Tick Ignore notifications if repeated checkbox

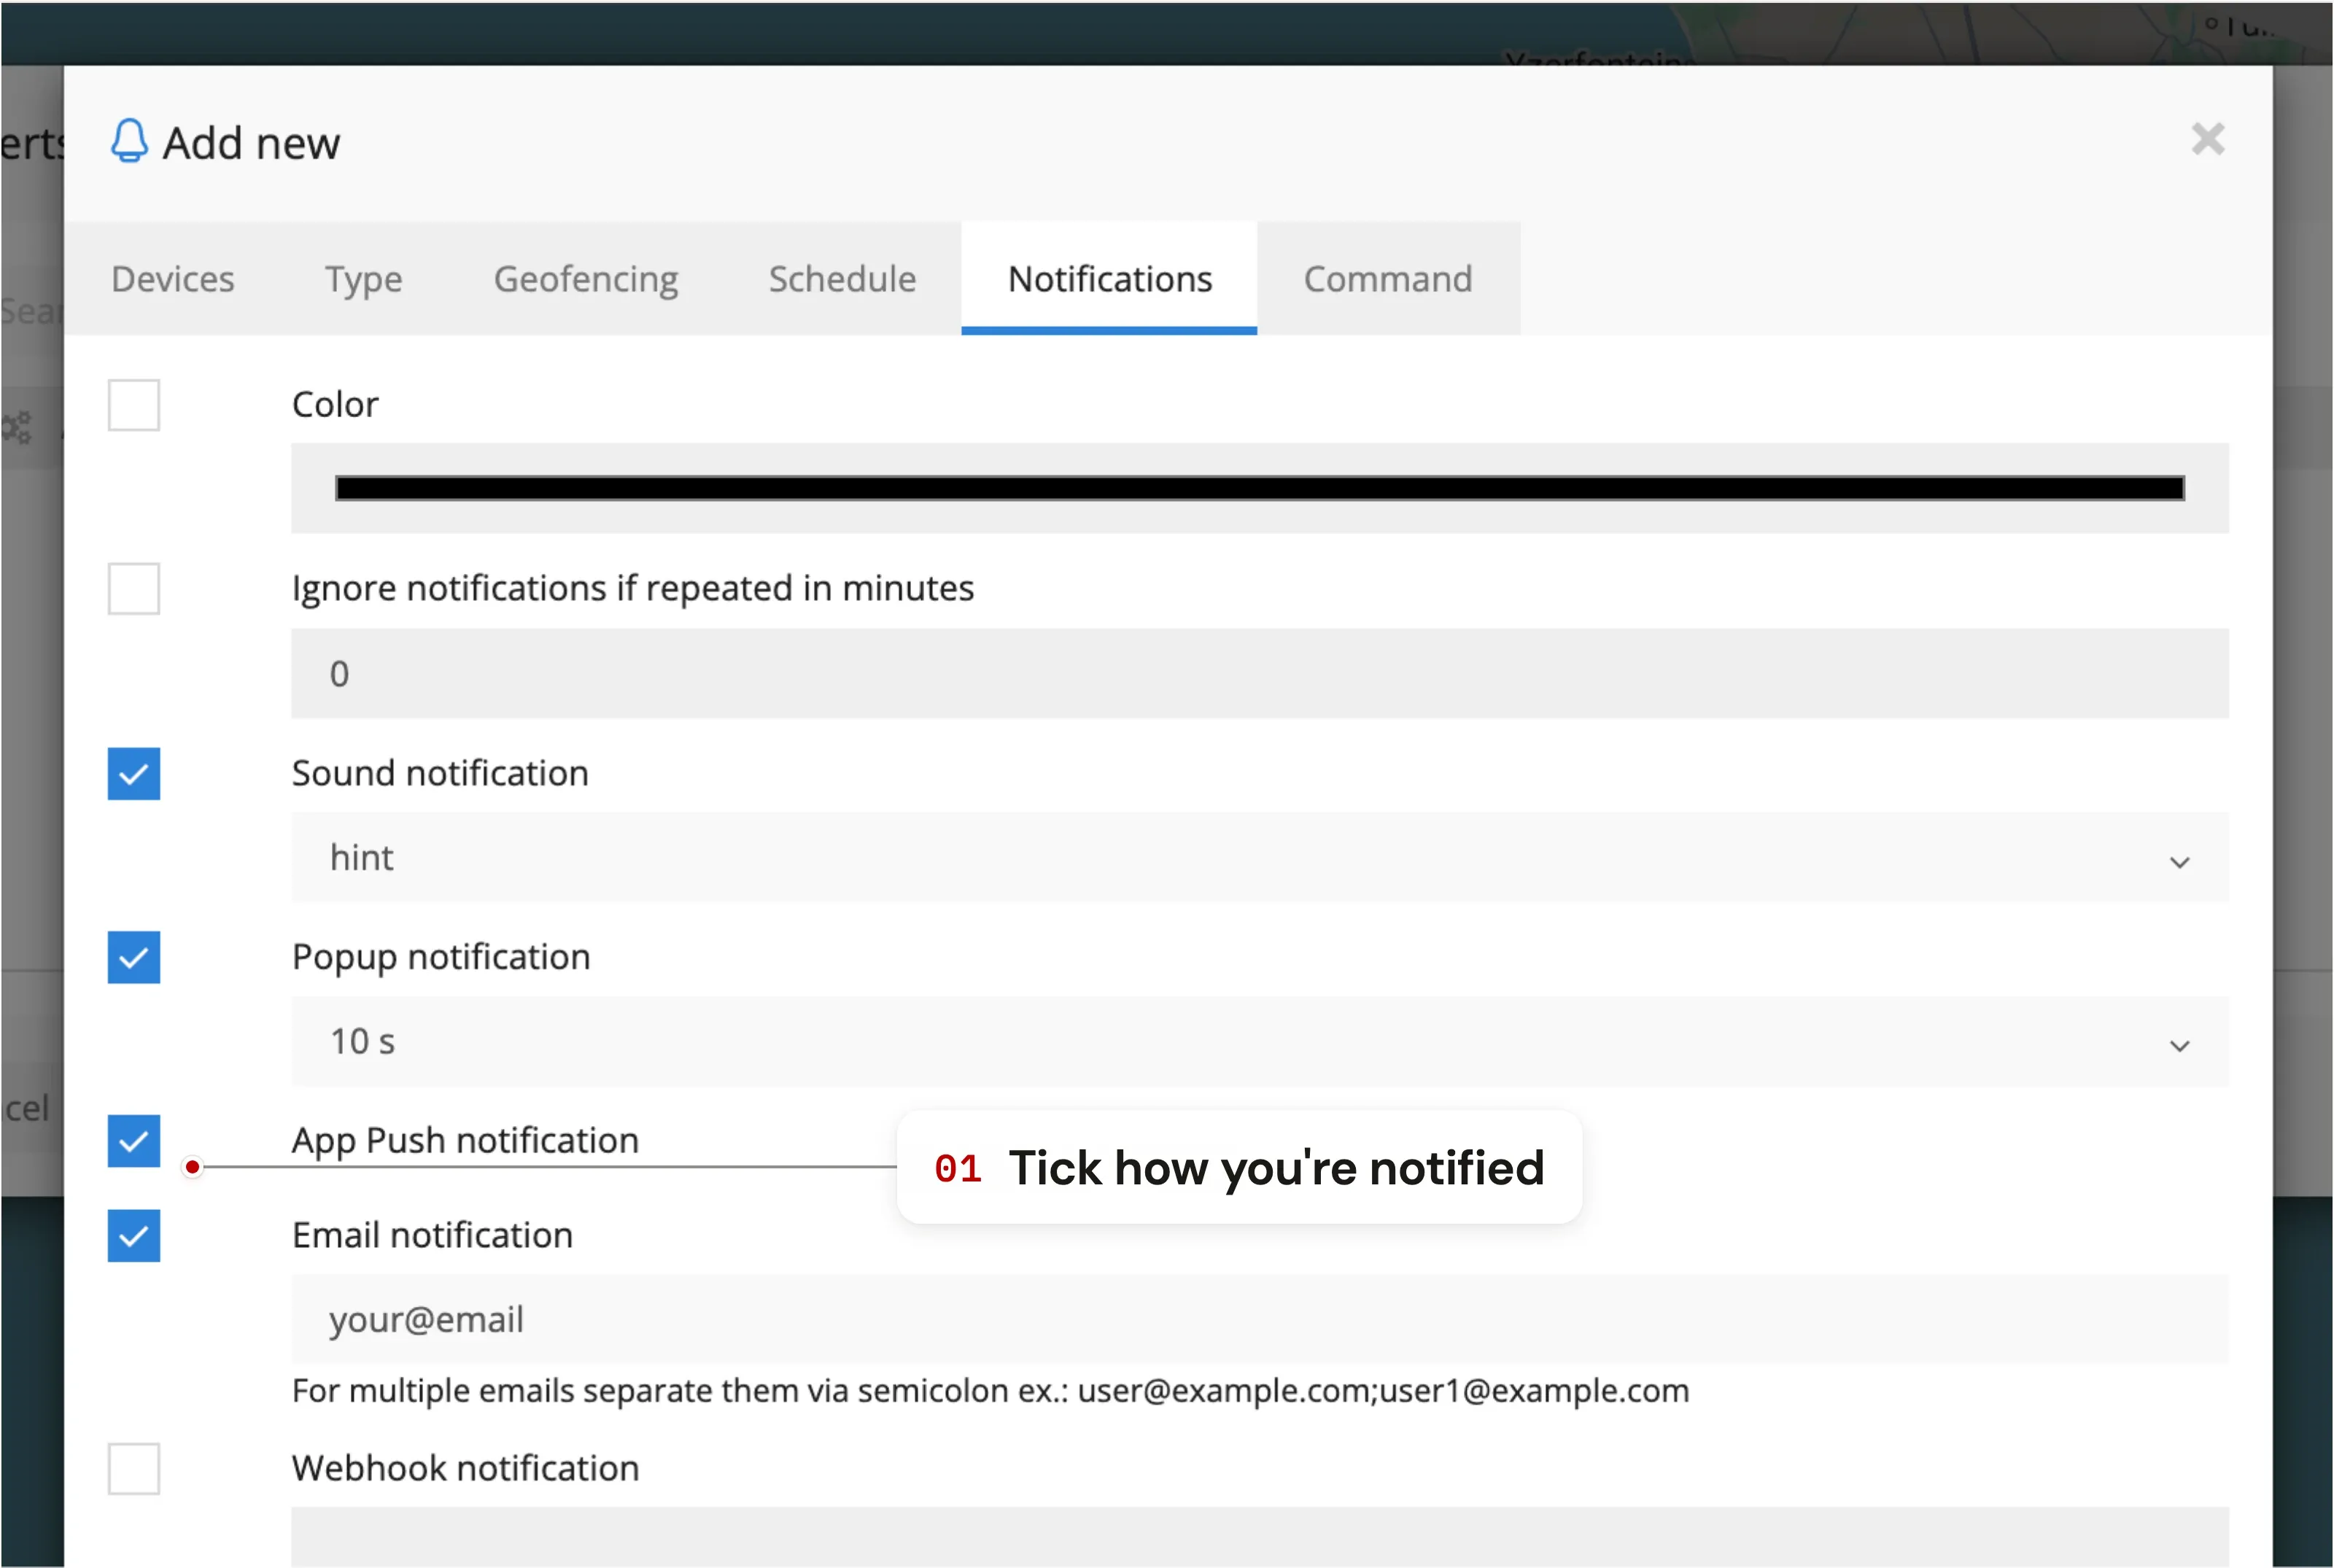[134, 589]
